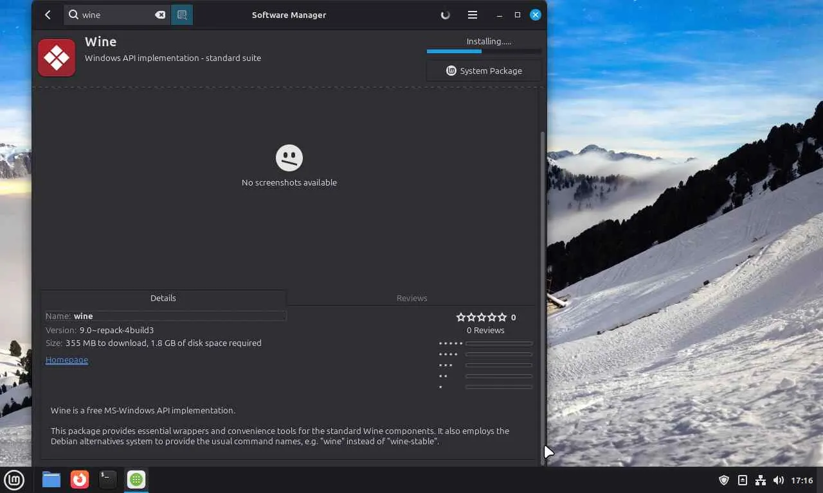Click the "Wine" application title
Viewport: 823px width, 493px height.
(101, 42)
